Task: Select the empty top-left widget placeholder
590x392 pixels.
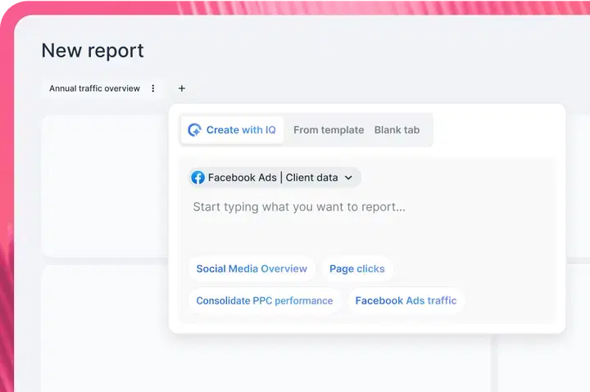Action: [x=102, y=184]
